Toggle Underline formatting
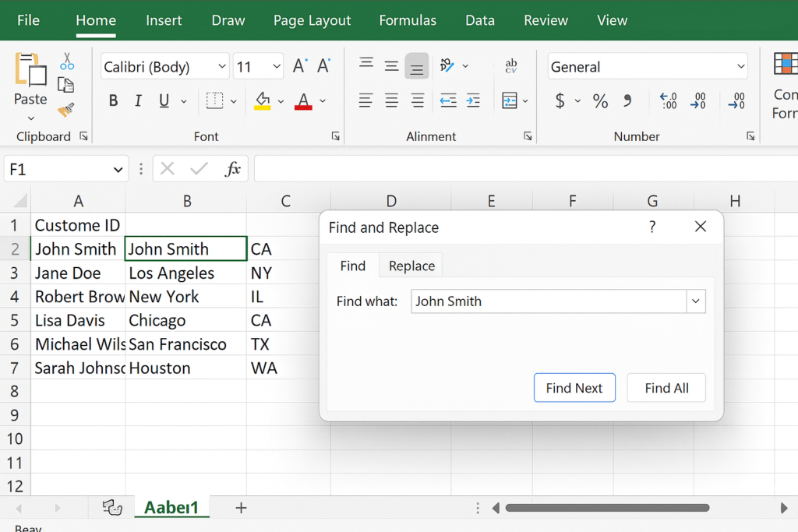The width and height of the screenshot is (798, 532). point(164,100)
